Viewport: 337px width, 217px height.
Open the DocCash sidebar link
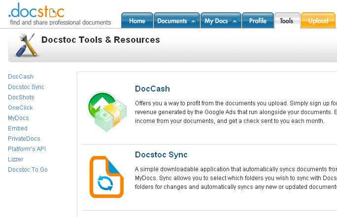21,77
